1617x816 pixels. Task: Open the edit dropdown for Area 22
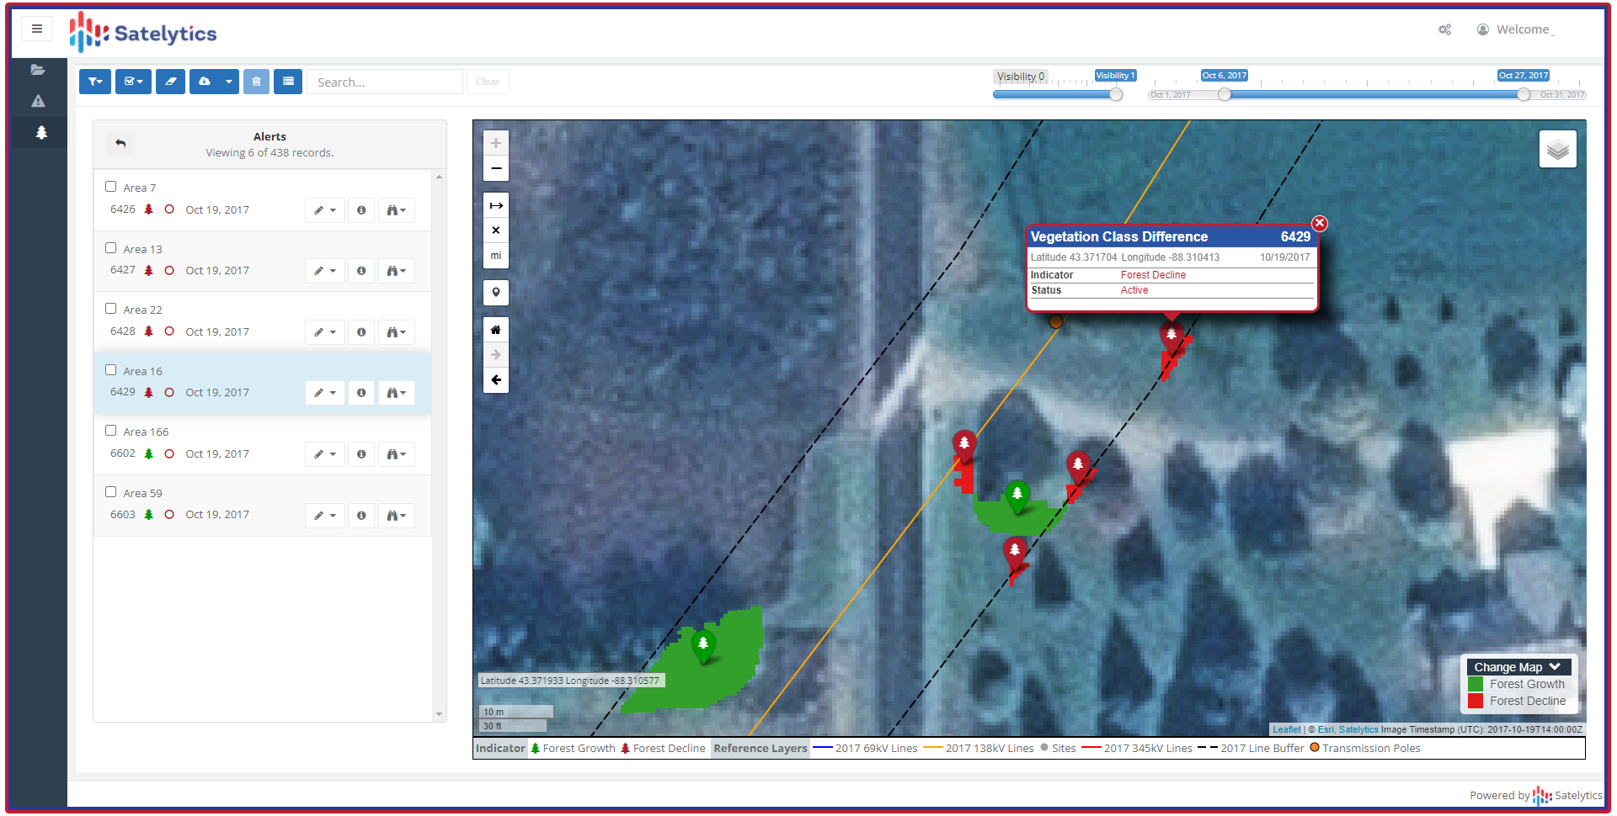point(325,332)
